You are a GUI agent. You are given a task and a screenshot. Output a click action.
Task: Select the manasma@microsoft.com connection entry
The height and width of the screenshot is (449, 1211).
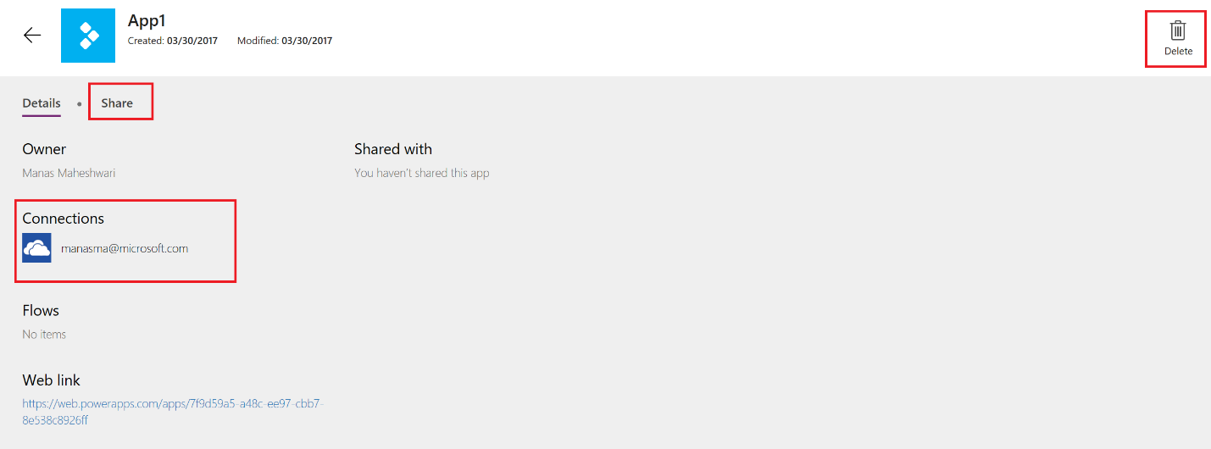(x=125, y=248)
